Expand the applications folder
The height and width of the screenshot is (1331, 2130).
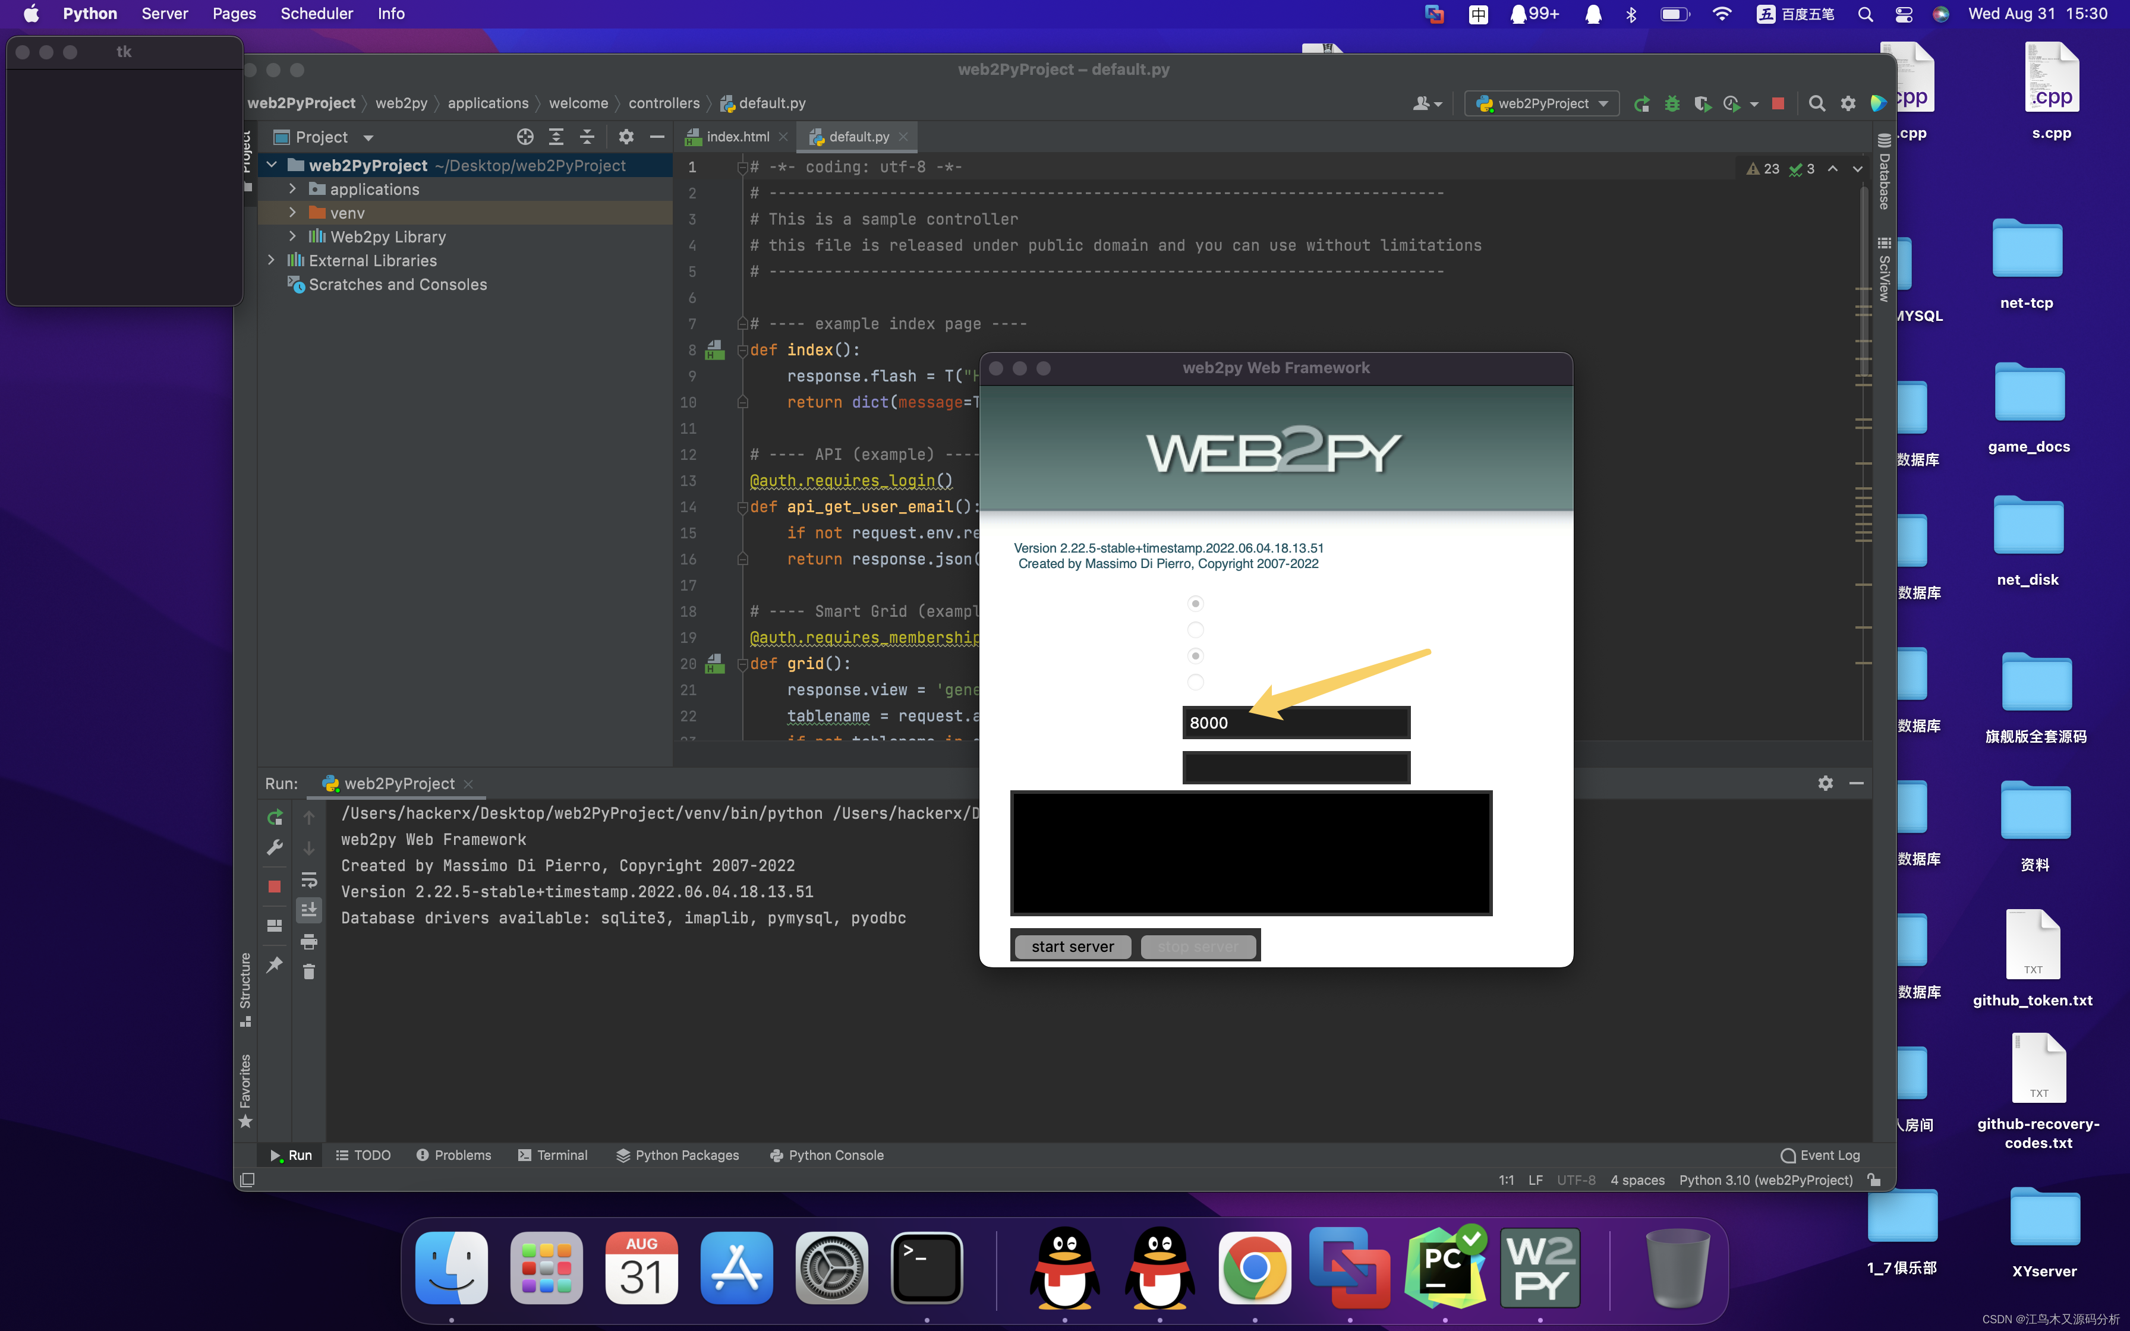292,190
